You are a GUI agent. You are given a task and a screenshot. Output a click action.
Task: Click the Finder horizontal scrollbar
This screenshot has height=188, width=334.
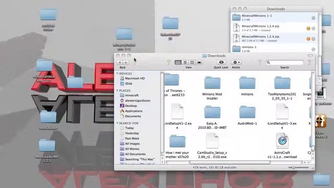230,162
